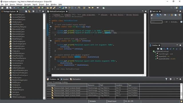Click the tip lightbulb icon in status bar
183x103 pixels.
point(181,101)
